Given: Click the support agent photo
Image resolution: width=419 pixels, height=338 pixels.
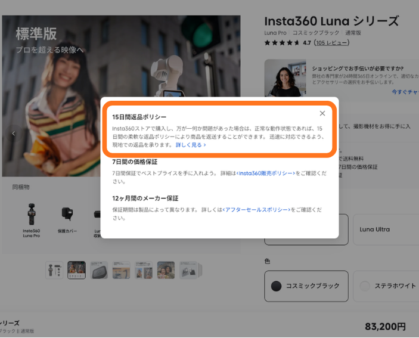Looking at the screenshot, I should [285, 78].
